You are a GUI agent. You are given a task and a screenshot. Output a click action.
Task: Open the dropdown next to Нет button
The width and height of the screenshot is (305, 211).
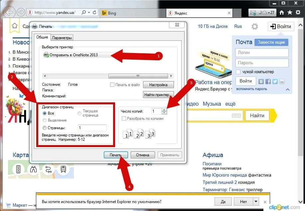click(256, 202)
